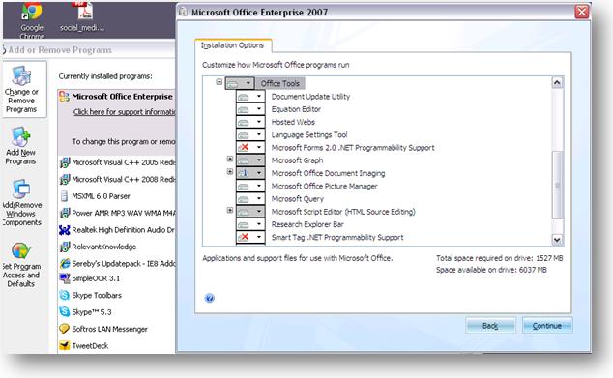613x378 pixels.
Task: Select RelevantKnowledge program icon
Action: tap(65, 247)
